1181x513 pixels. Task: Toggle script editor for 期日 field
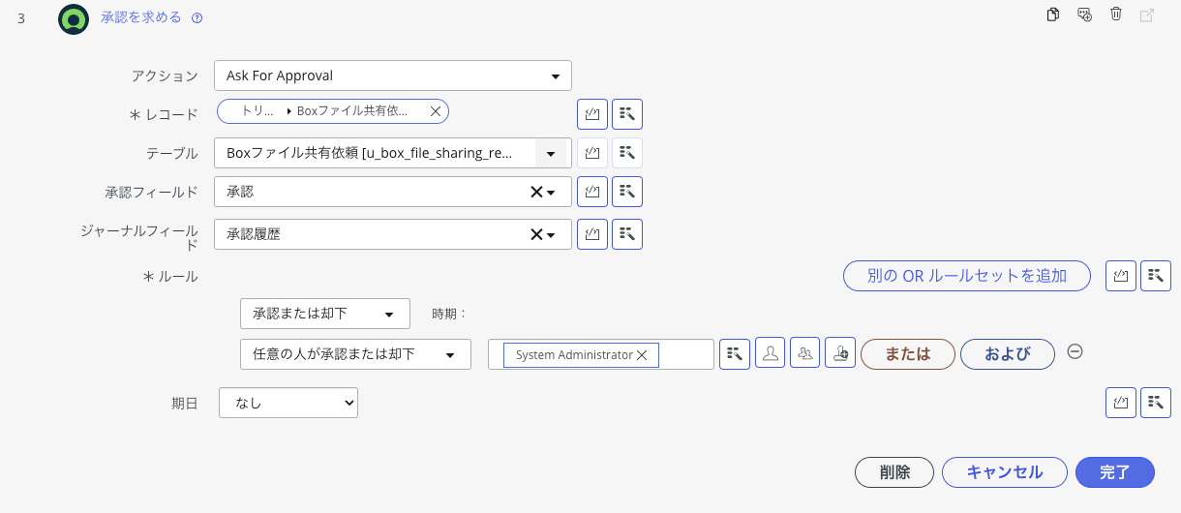[x=1121, y=403]
